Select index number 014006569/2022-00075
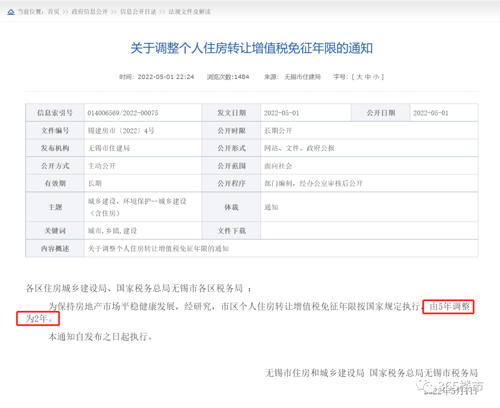 tap(123, 113)
